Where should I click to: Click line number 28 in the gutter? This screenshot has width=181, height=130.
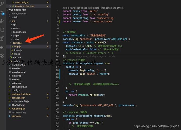[57, 105]
